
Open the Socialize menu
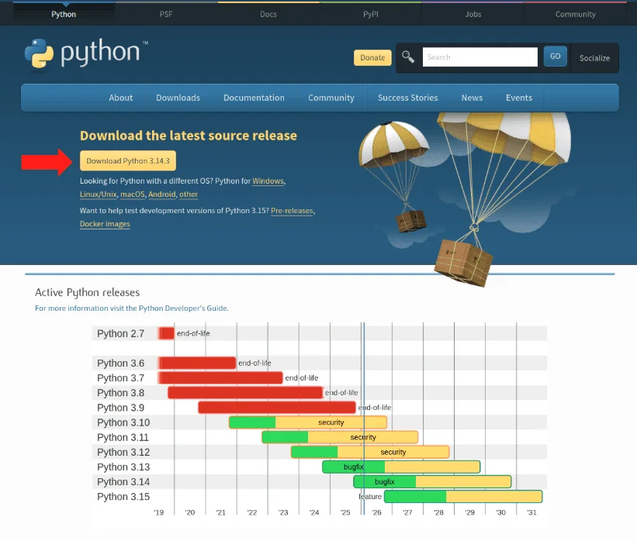(594, 57)
